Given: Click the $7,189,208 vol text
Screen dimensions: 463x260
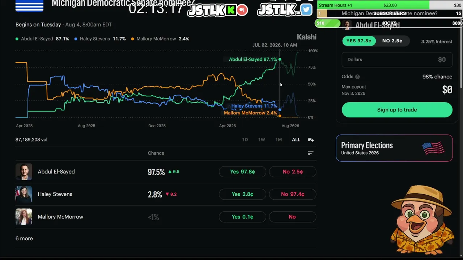Looking at the screenshot, I should click(31, 139).
